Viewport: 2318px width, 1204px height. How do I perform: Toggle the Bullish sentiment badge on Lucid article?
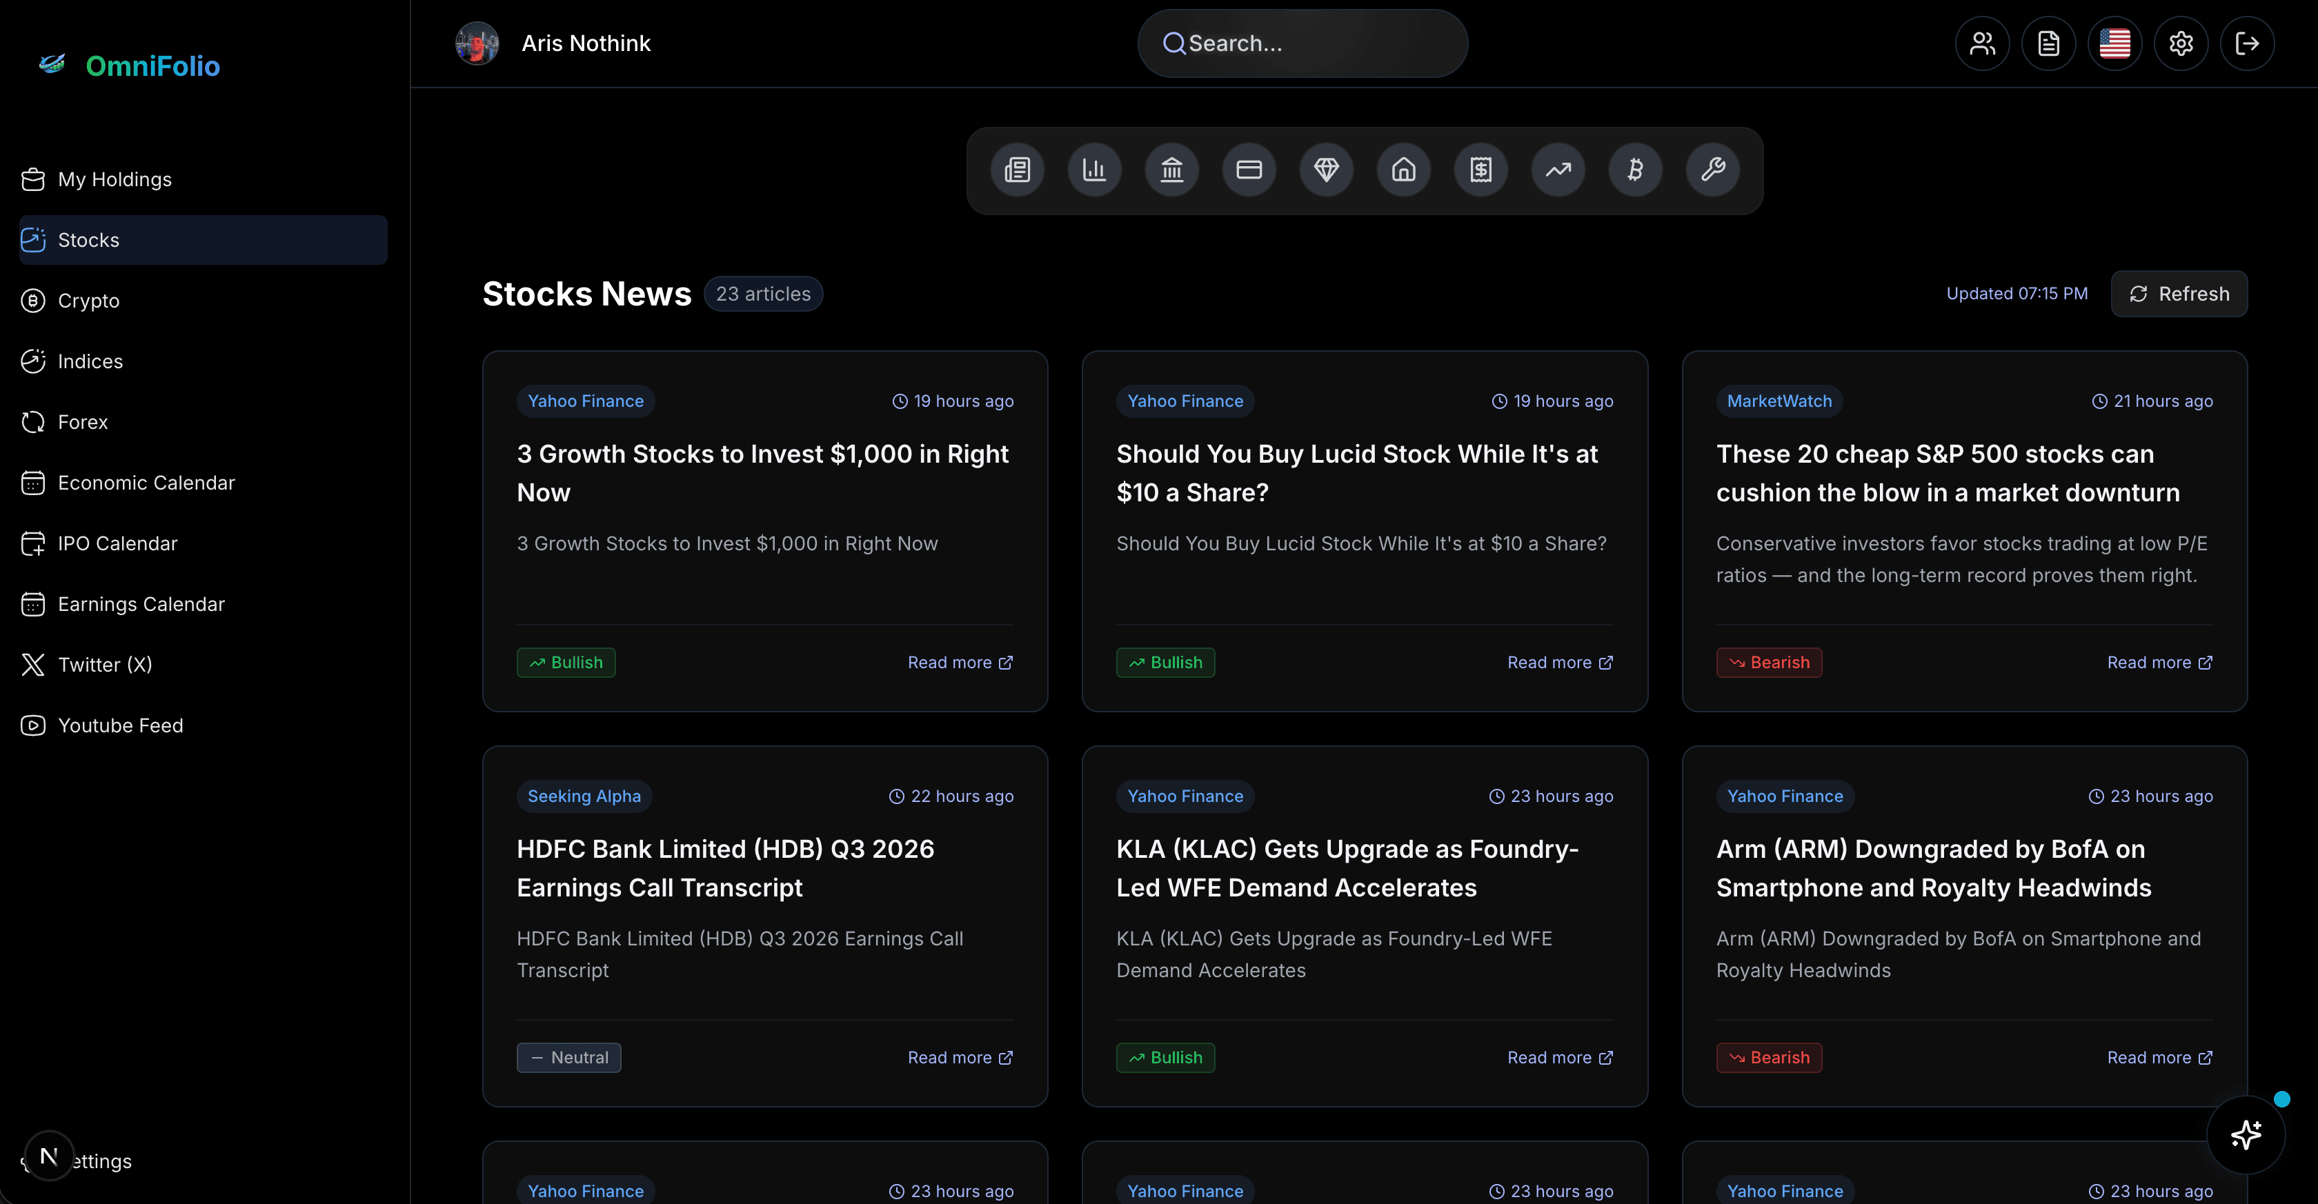(1165, 662)
